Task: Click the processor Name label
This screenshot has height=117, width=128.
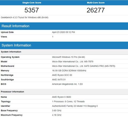Action: pyautogui.click(x=4, y=97)
